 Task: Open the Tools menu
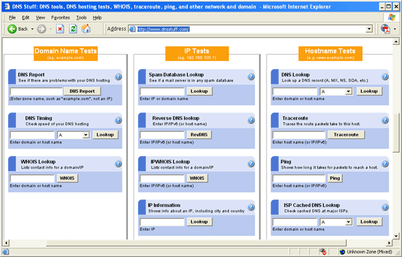pyautogui.click(x=81, y=17)
